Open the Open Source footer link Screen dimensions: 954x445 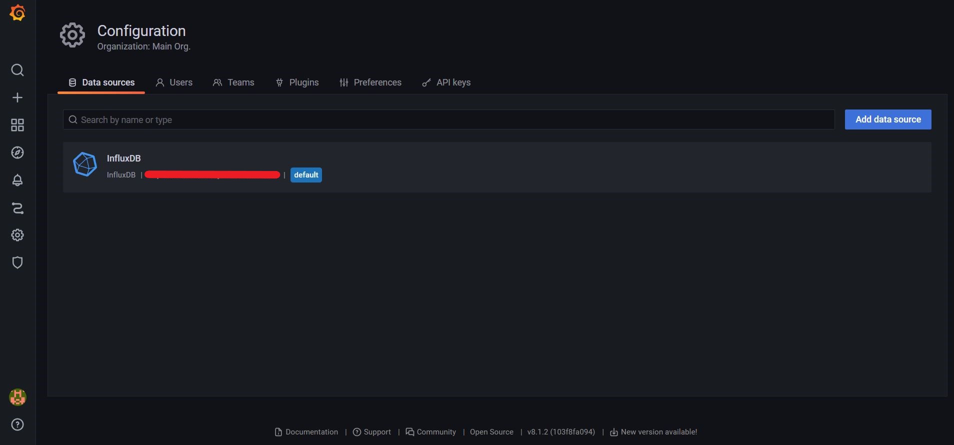click(x=491, y=432)
